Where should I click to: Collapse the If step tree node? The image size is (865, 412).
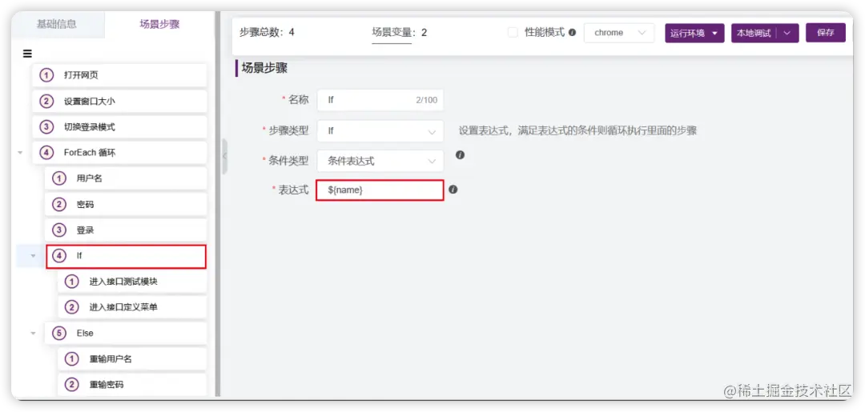[33, 255]
